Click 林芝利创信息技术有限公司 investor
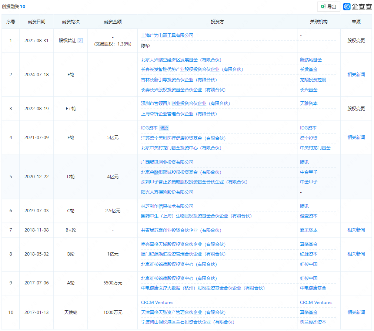 tap(167, 206)
